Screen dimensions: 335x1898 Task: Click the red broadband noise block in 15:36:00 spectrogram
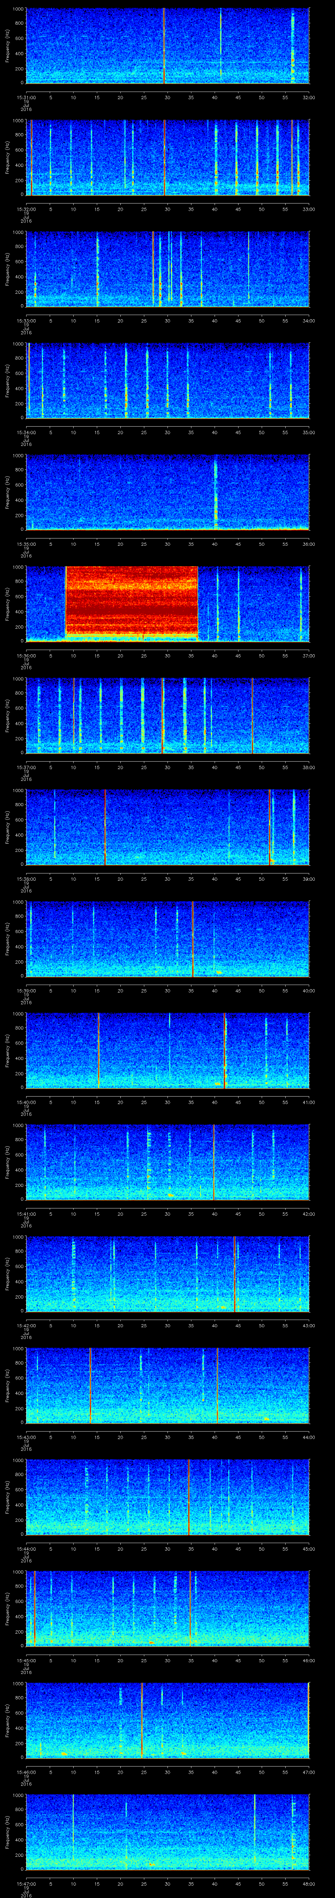pyautogui.click(x=132, y=601)
